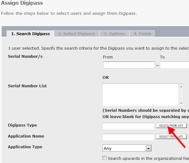Image resolution: width=189 pixels, height=163 pixels.
Task: Click the 'Assign Digipass' heading
Action: tap(22, 3)
